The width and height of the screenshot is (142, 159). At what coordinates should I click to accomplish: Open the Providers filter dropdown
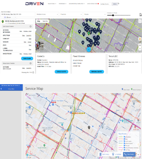click(71, 14)
